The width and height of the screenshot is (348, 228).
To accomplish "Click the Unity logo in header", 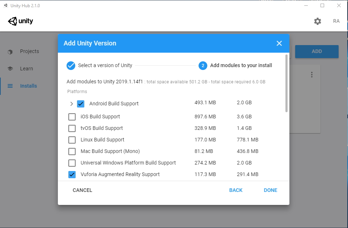I will (x=20, y=21).
